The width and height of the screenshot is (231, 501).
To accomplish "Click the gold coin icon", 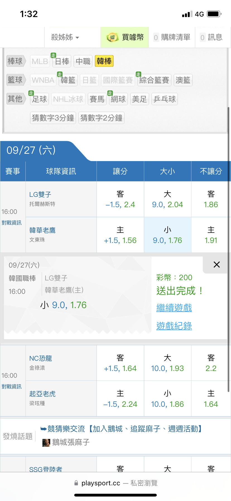I will tap(113, 37).
